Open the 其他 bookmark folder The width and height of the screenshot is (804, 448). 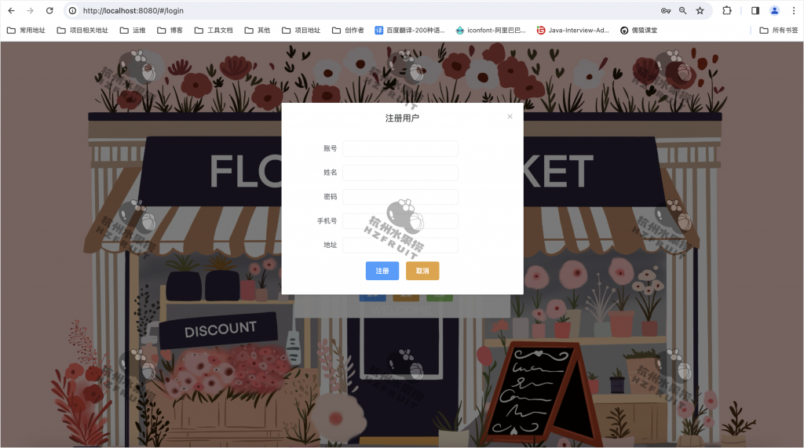258,31
